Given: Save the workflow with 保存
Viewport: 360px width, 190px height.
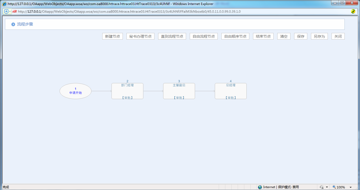Looking at the screenshot, I should (x=301, y=36).
